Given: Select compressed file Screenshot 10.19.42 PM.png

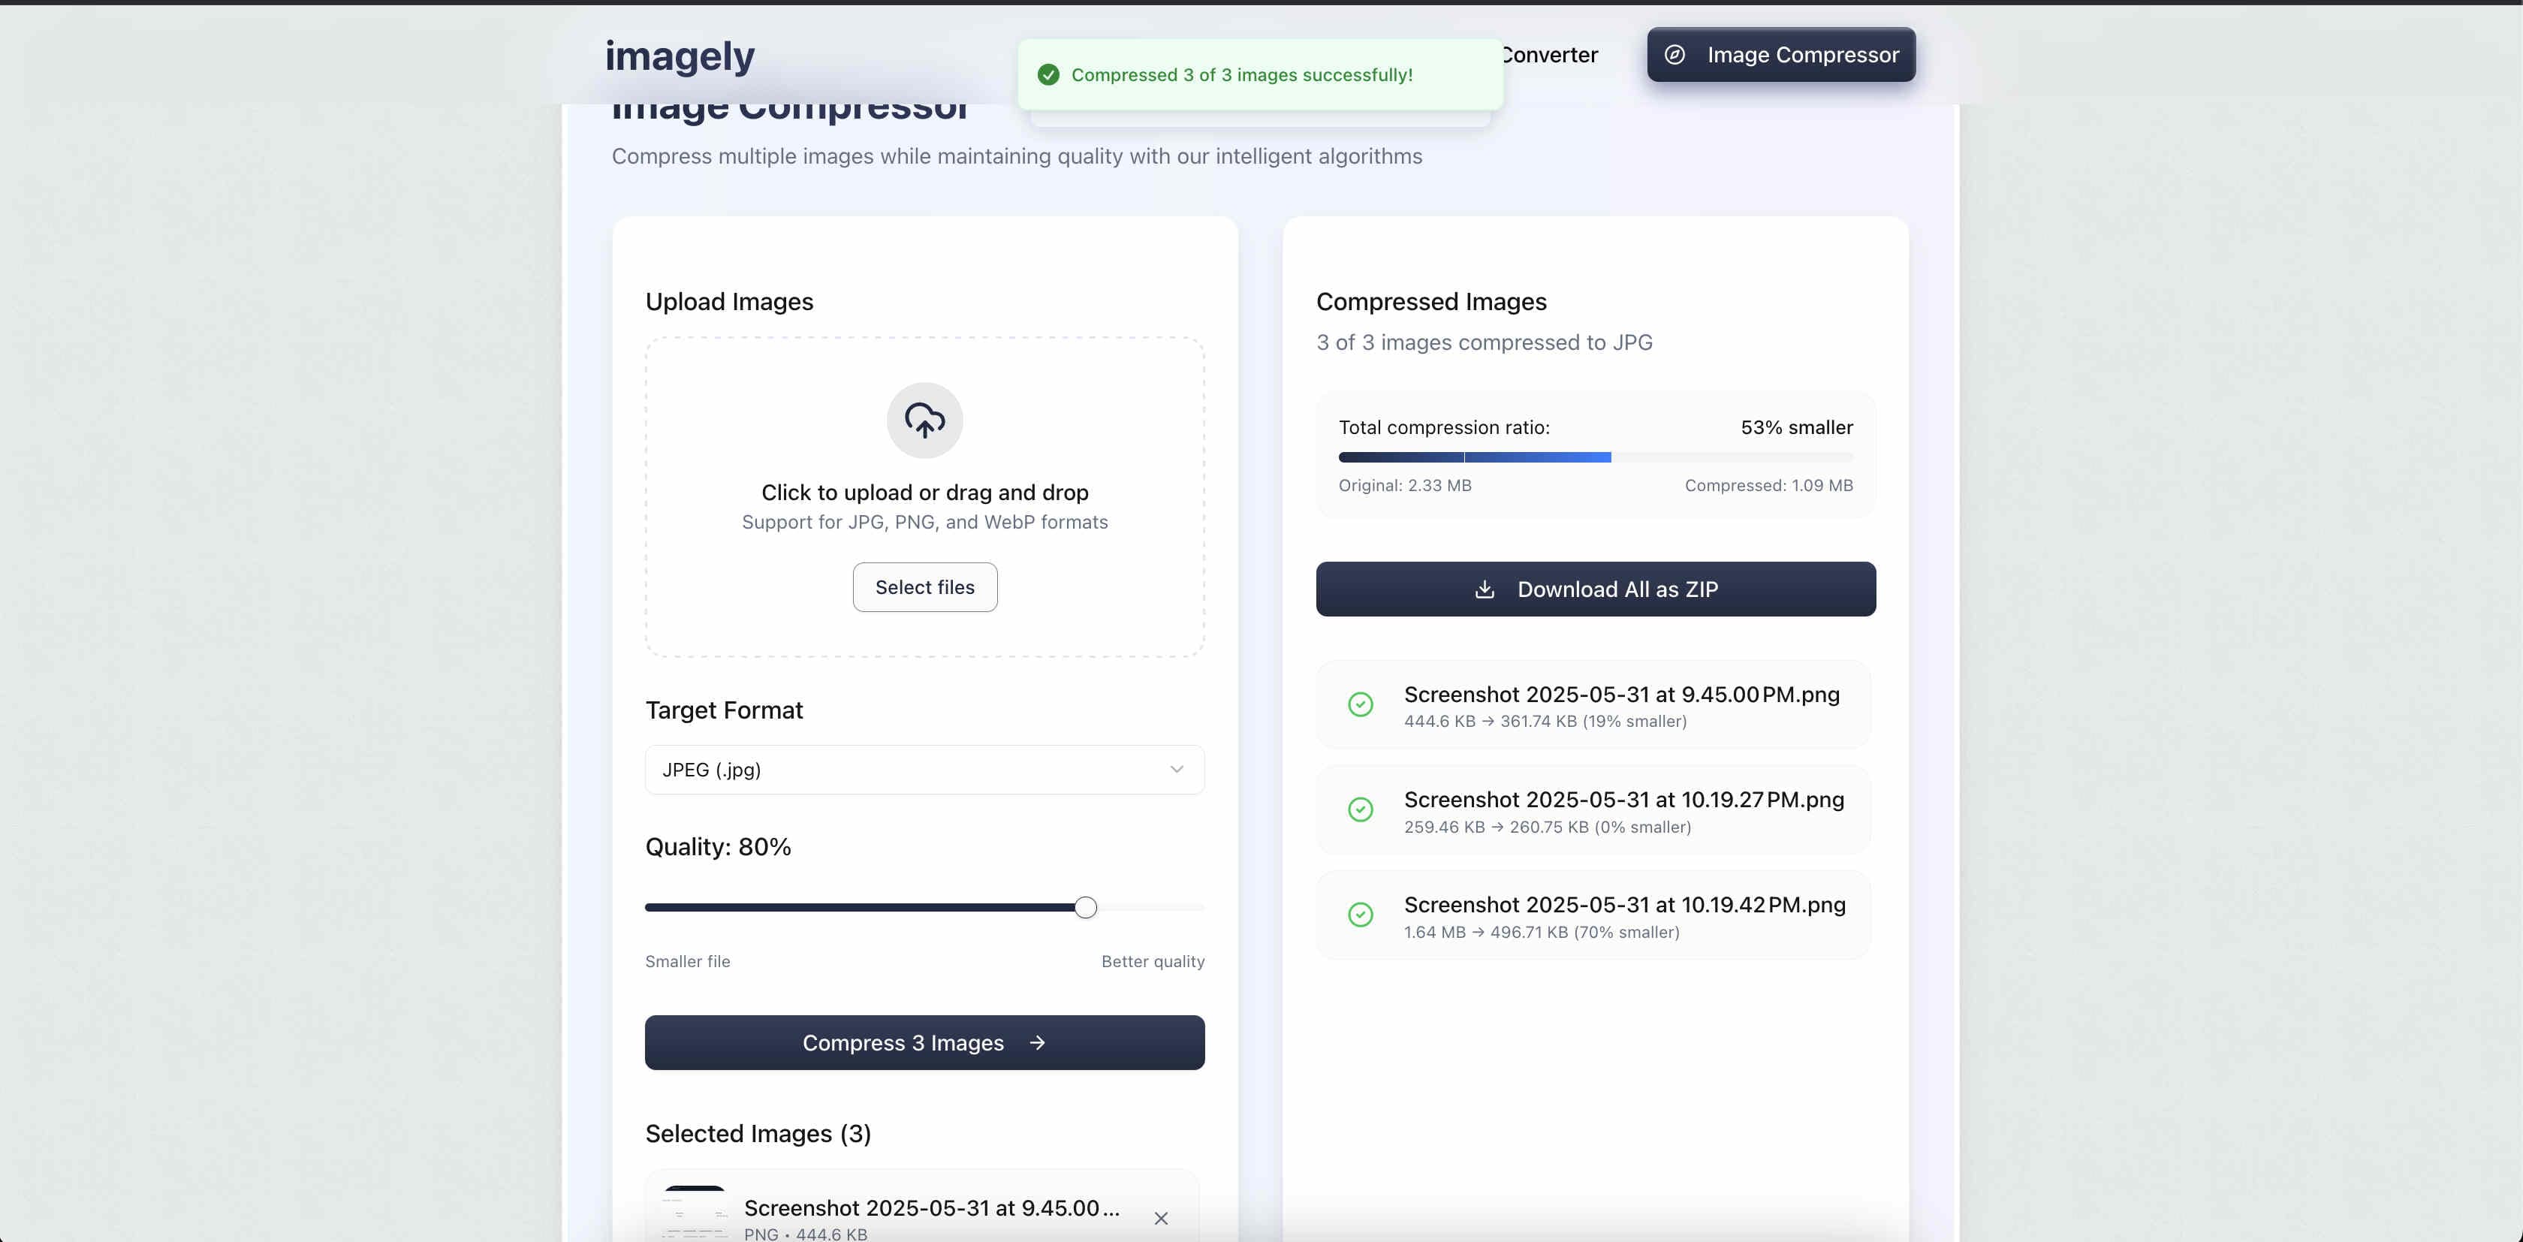Looking at the screenshot, I should pyautogui.click(x=1593, y=915).
